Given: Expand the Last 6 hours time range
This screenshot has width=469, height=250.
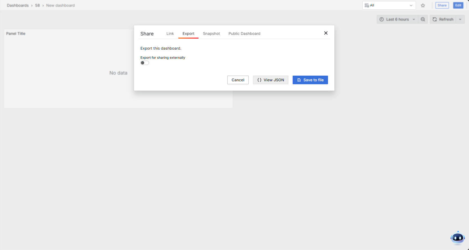Looking at the screenshot, I should click(x=397, y=19).
